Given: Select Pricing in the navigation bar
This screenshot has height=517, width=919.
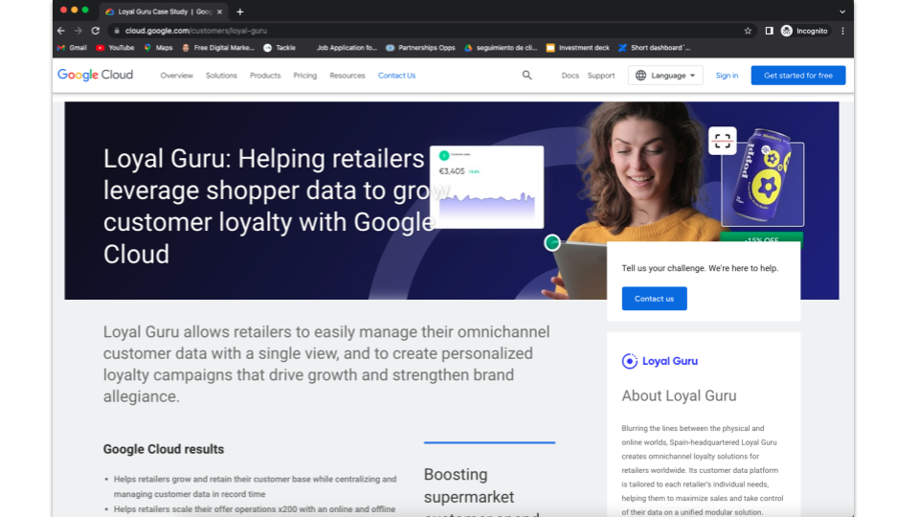Looking at the screenshot, I should 305,76.
